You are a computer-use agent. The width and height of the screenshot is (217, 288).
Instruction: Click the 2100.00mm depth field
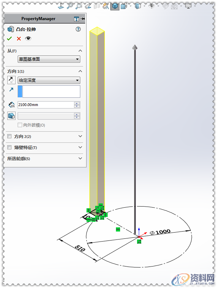pos(46,105)
